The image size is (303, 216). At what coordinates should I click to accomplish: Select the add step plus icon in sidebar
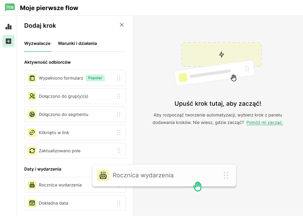coord(8,41)
